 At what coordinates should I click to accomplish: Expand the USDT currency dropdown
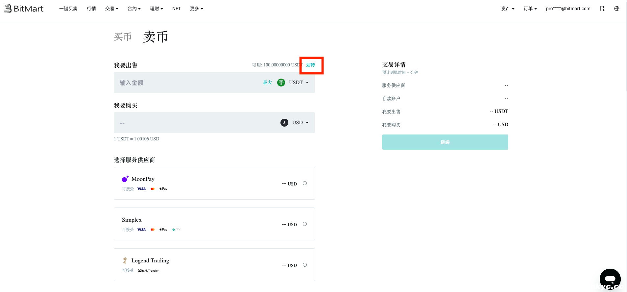pyautogui.click(x=299, y=83)
